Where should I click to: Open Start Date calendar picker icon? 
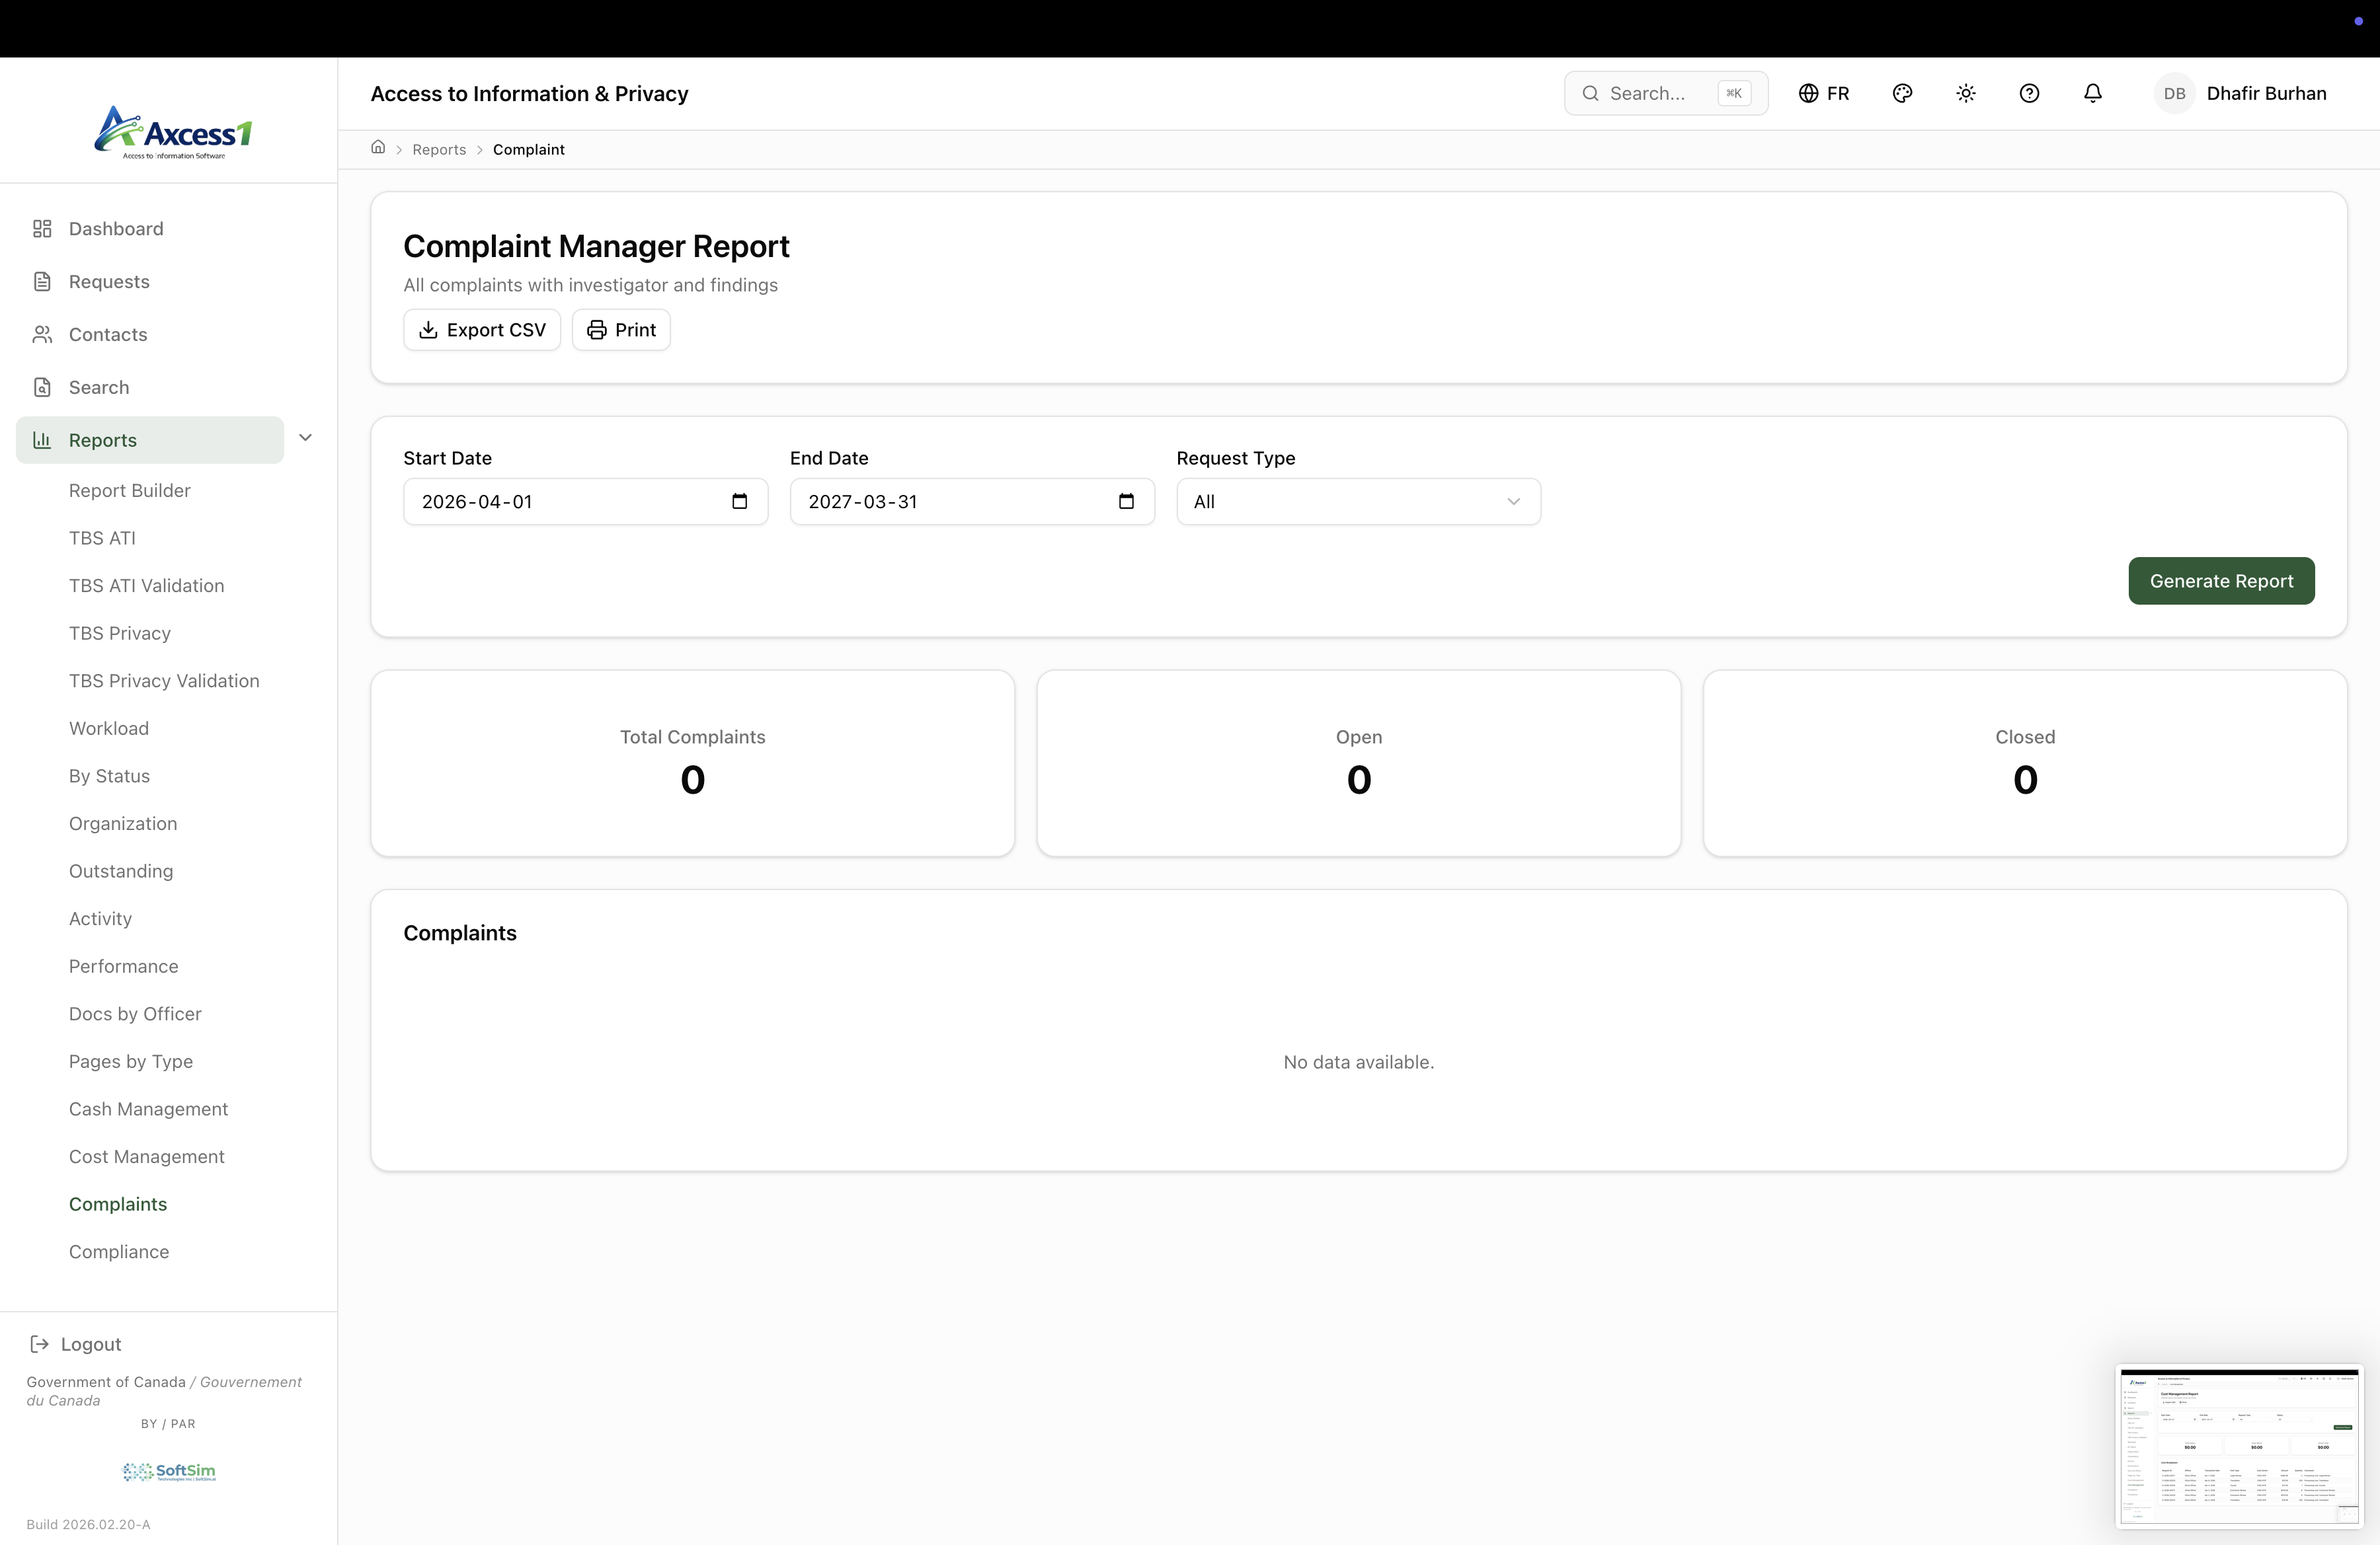(739, 502)
